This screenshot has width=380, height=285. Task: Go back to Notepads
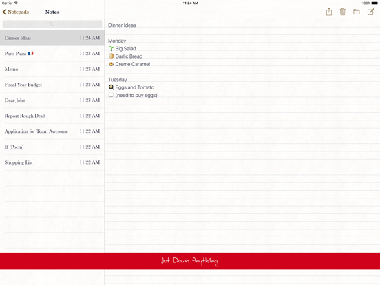pos(16,12)
